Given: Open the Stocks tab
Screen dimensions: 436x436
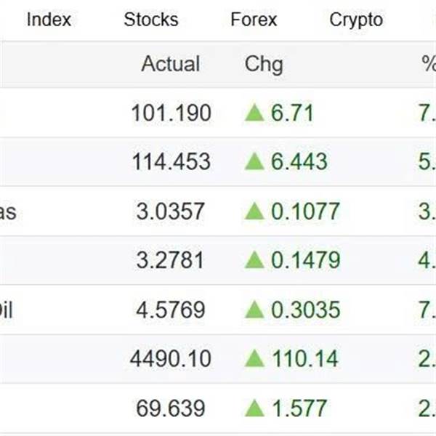Looking at the screenshot, I should (150, 20).
